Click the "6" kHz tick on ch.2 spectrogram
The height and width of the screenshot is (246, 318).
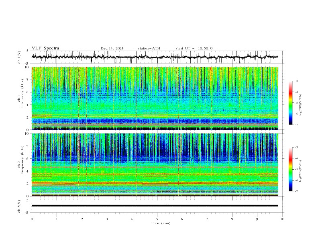tap(28, 159)
